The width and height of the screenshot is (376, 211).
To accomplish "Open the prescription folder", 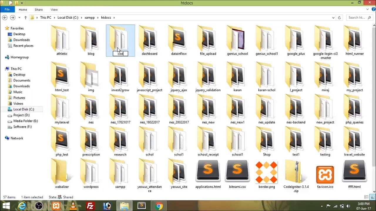I will coord(91,141).
